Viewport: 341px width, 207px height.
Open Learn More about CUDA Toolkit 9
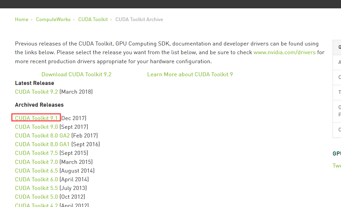tap(190, 74)
